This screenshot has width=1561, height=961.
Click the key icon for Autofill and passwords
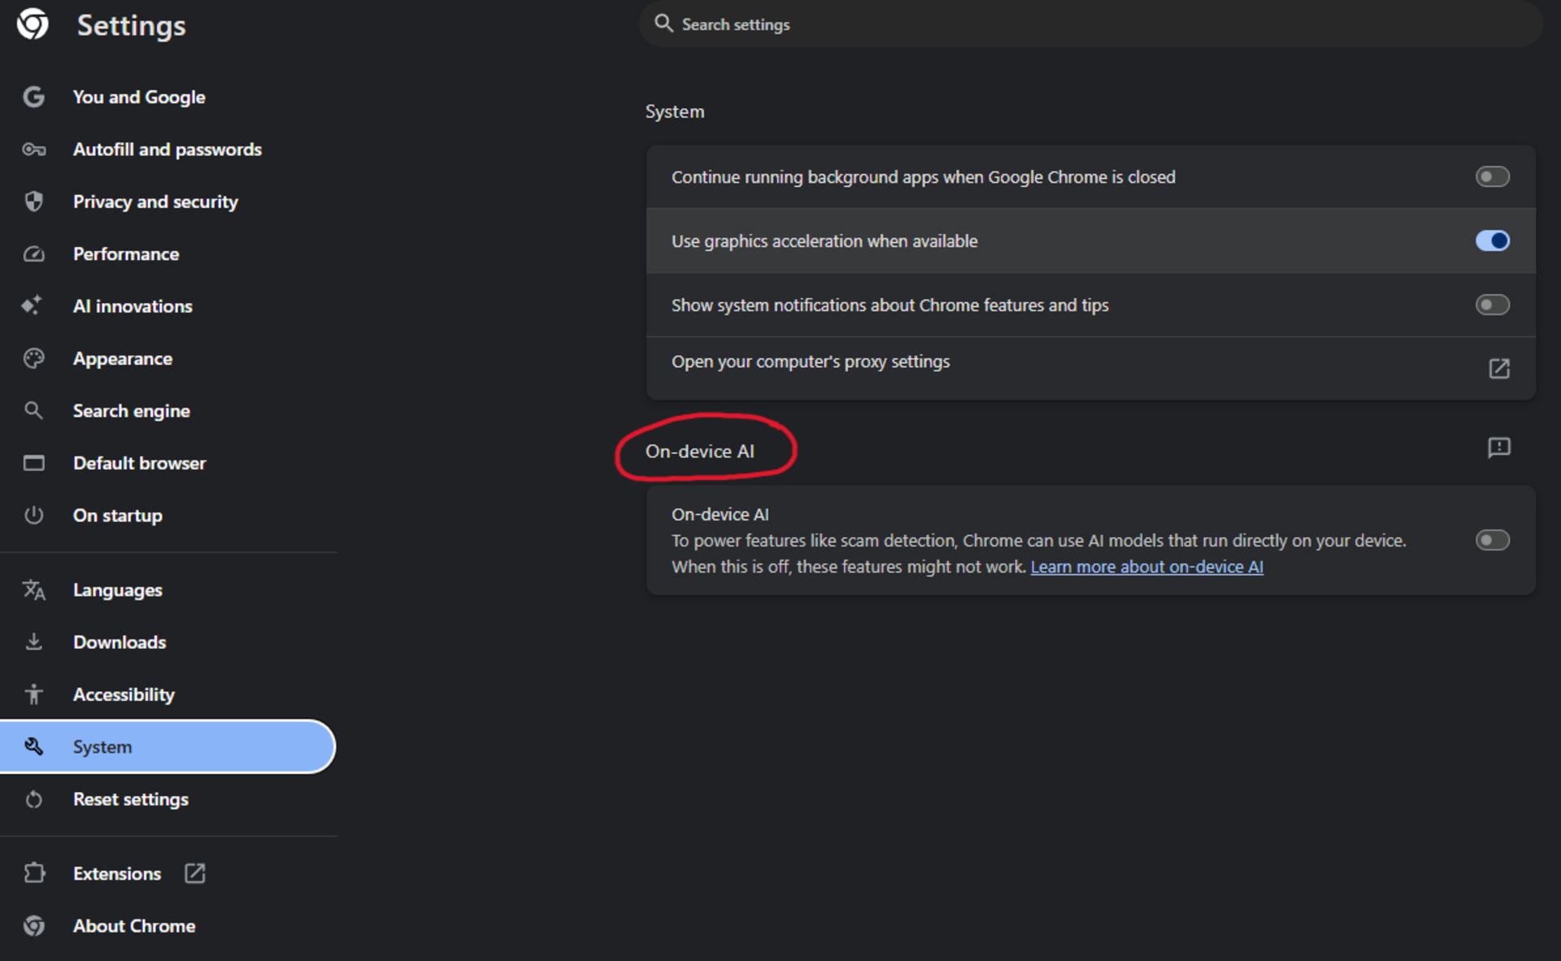33,149
